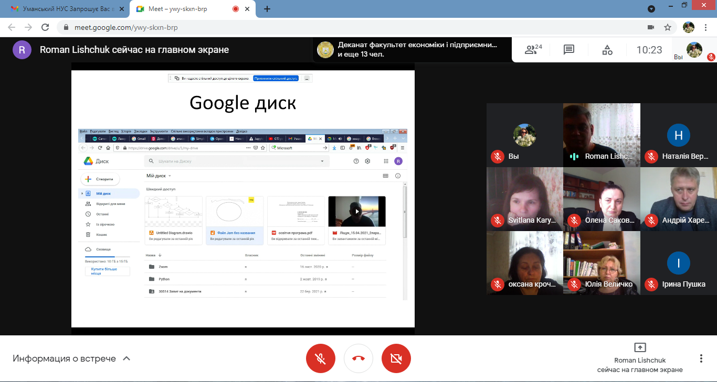The height and width of the screenshot is (382, 717).
Task: Click the site lock icon in the address bar
Action: [x=66, y=27]
